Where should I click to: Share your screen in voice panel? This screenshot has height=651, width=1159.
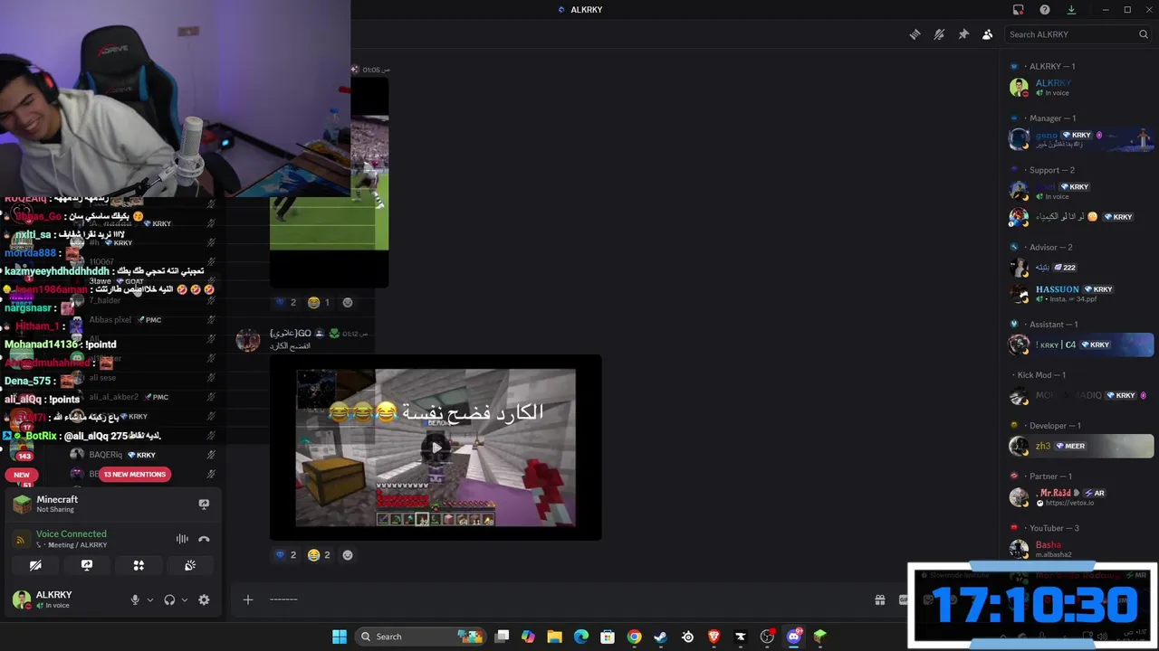87,565
